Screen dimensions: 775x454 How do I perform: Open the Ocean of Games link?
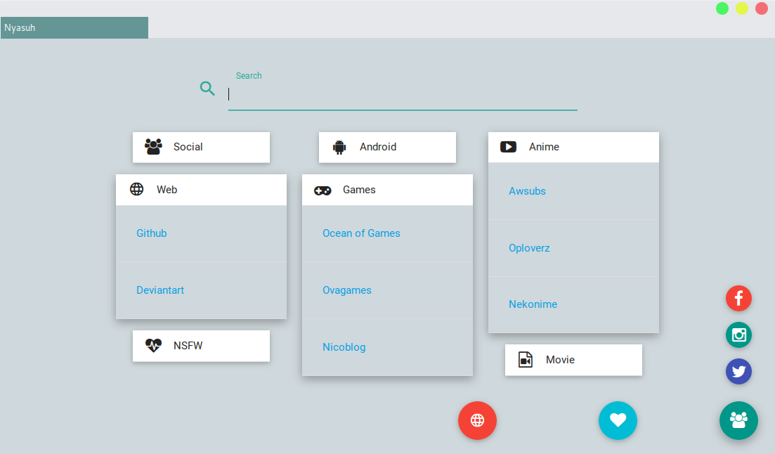pyautogui.click(x=361, y=233)
